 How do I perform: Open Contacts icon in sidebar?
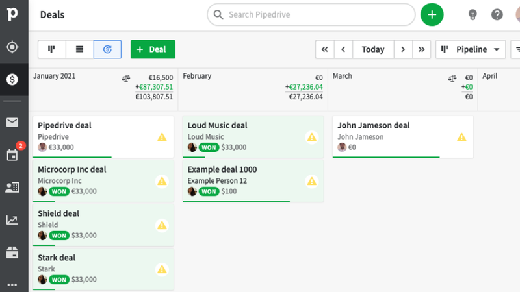click(12, 188)
